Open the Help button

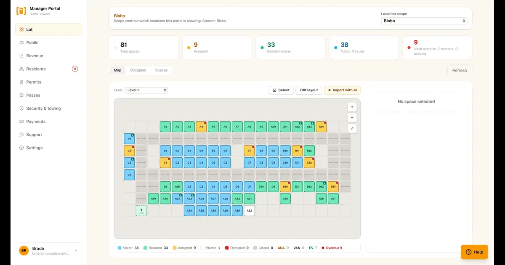coord(474,252)
